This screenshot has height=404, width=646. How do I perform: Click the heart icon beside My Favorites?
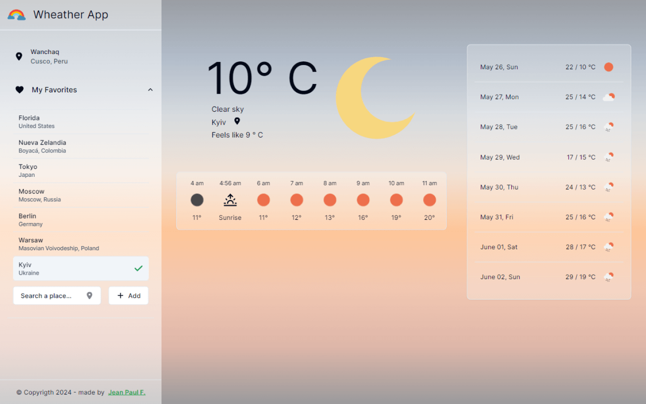(19, 90)
